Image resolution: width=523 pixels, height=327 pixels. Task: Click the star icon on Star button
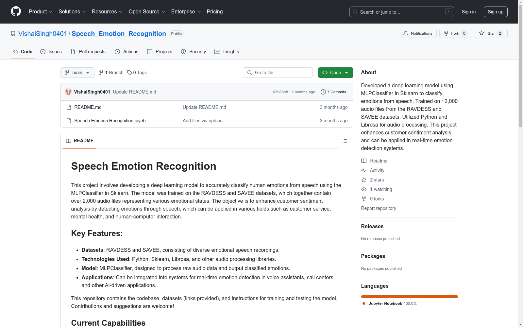tap(481, 33)
